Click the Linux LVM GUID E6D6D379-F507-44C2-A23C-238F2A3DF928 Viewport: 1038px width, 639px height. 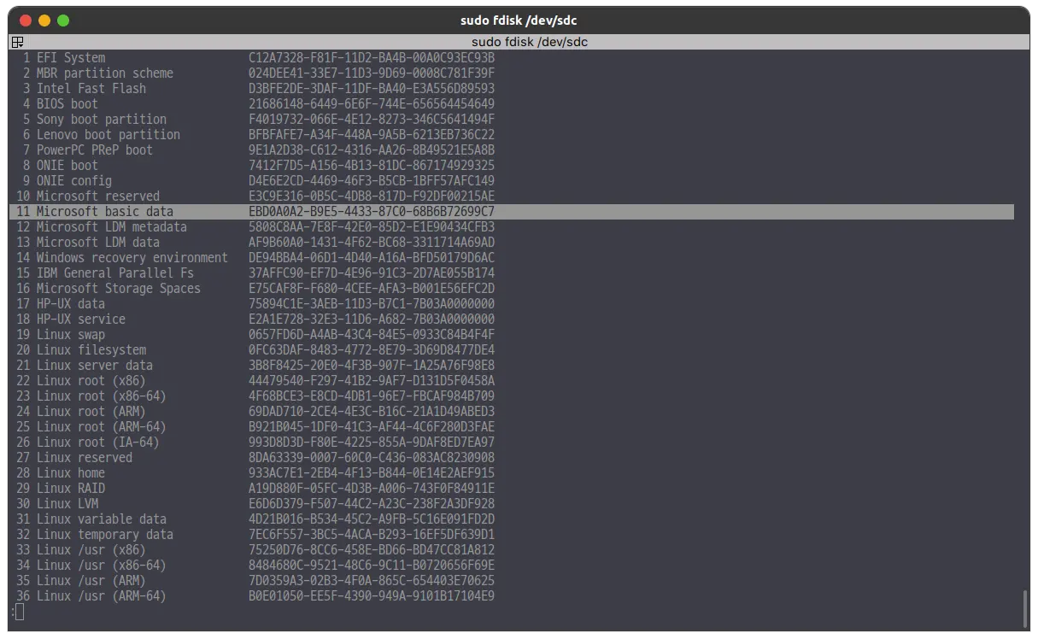point(372,504)
